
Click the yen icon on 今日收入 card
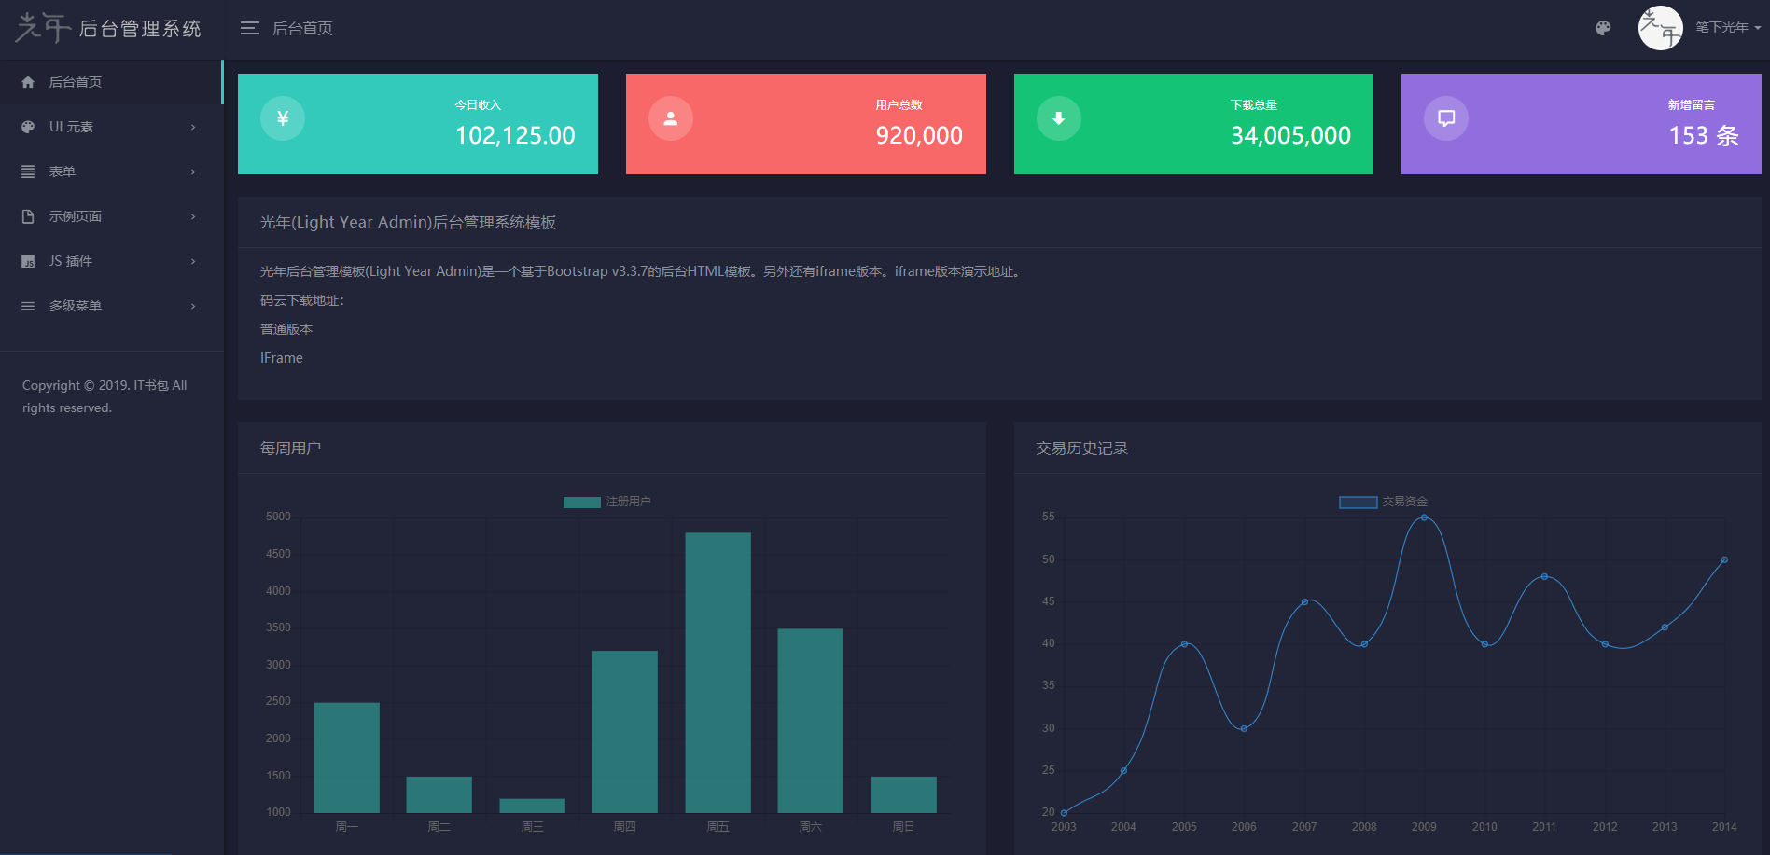283,118
